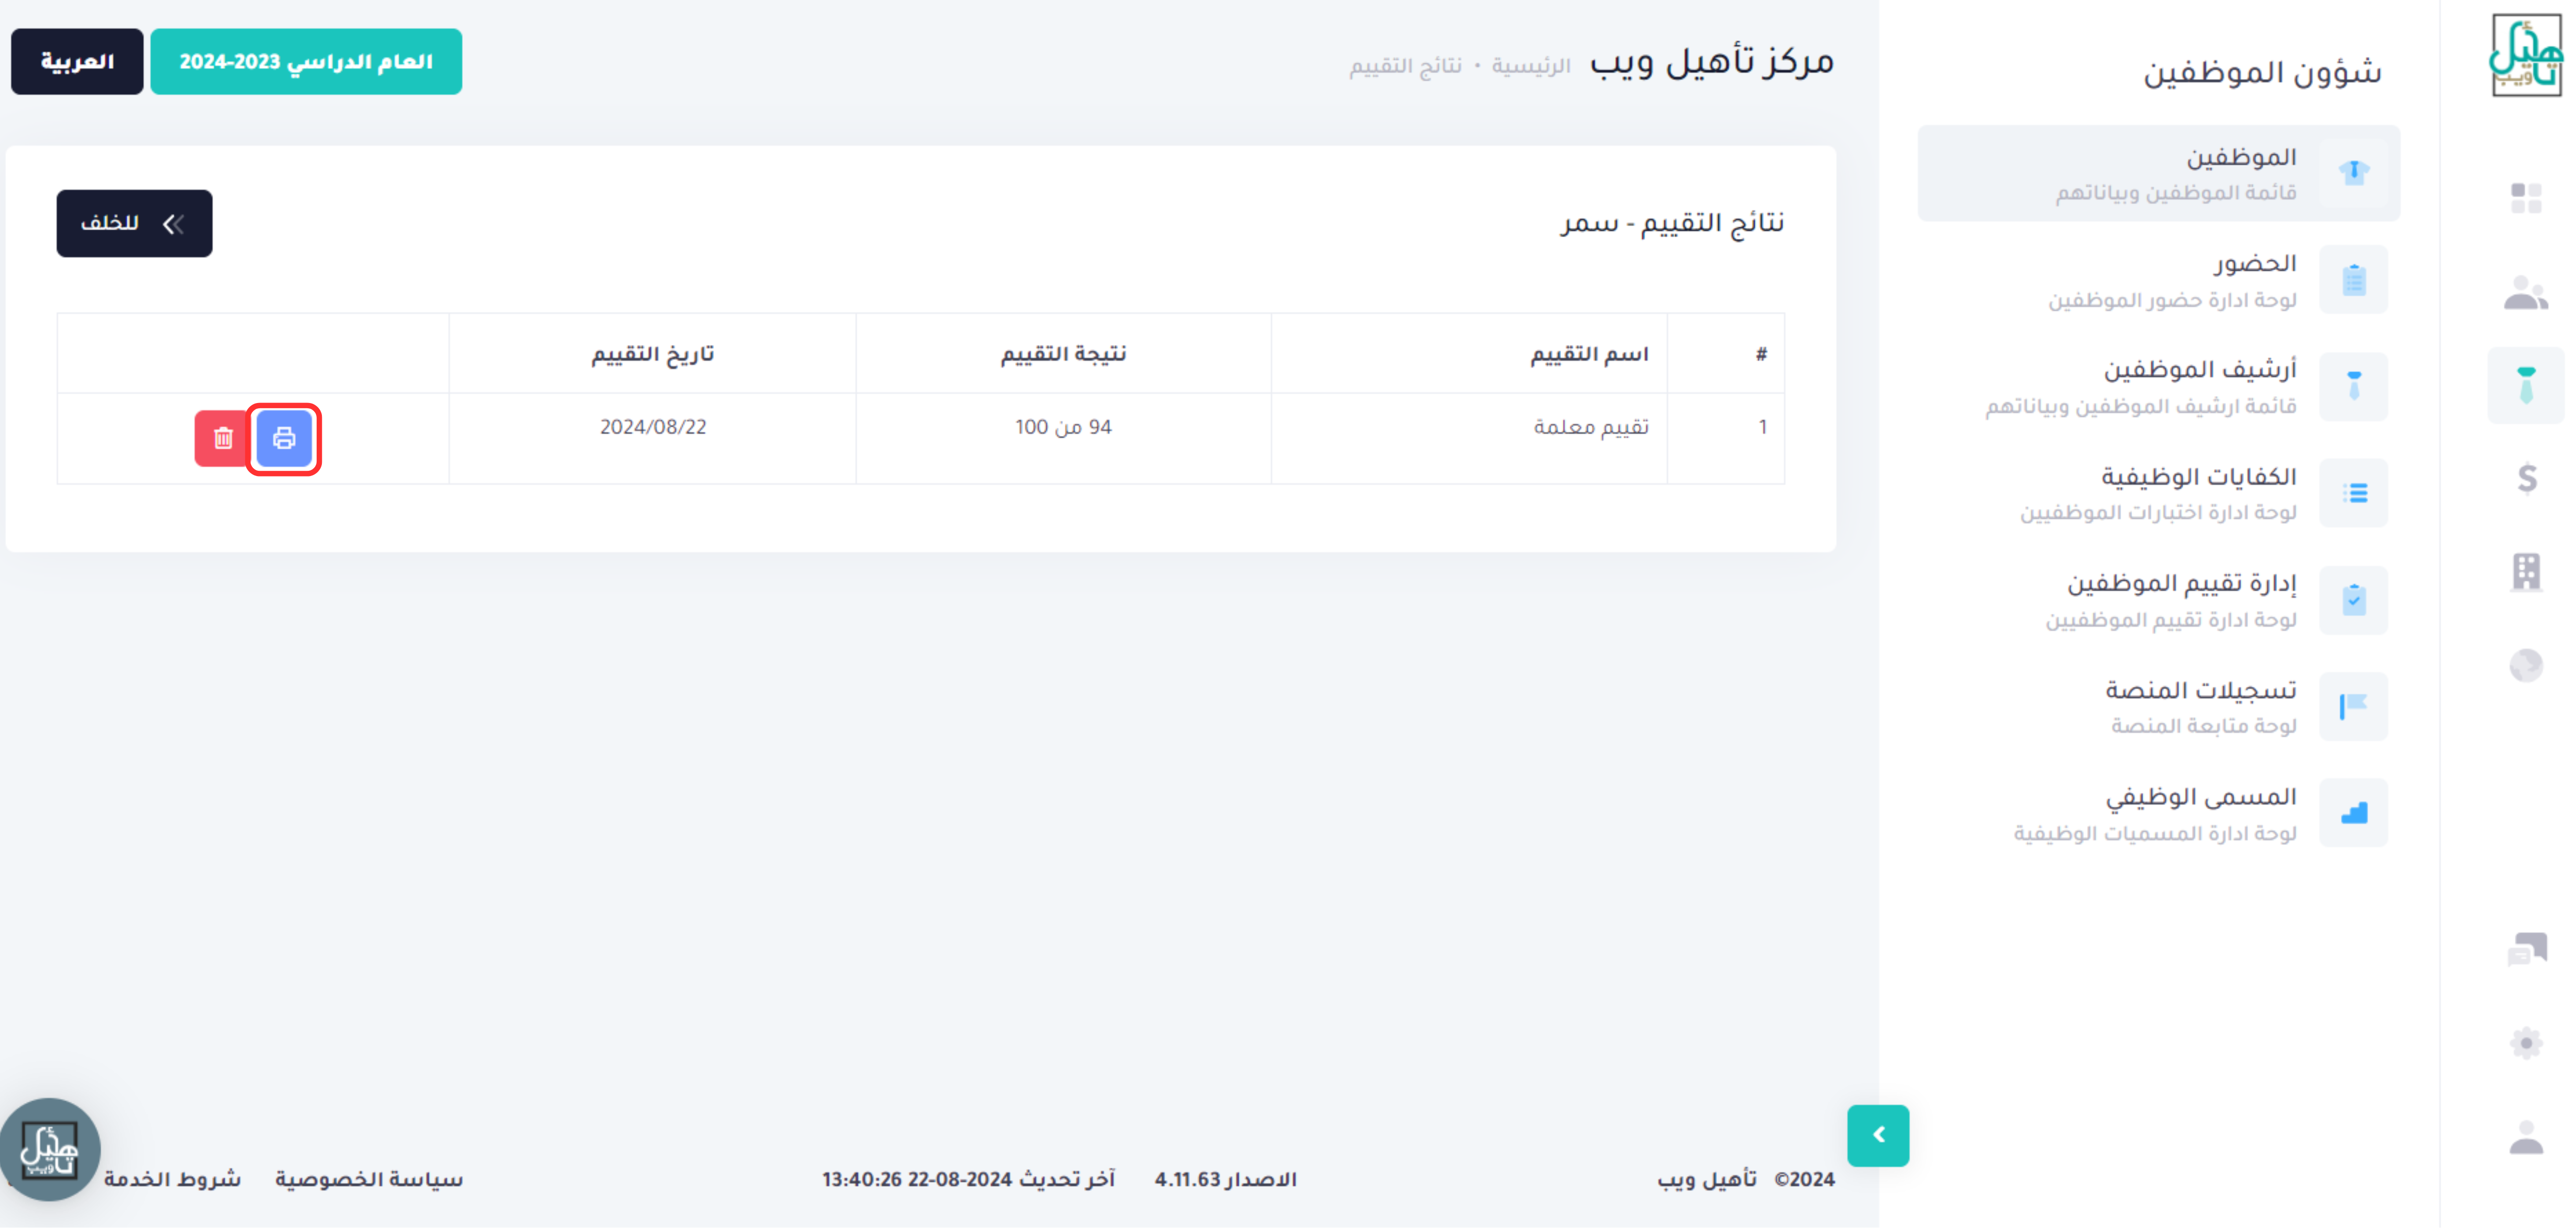Open the الموظفين menu item
Image resolution: width=2576 pixels, height=1228 pixels.
click(x=2159, y=173)
